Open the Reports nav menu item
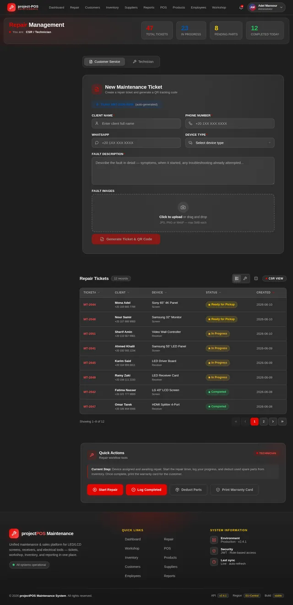This screenshot has height=605, width=293. (x=149, y=7)
